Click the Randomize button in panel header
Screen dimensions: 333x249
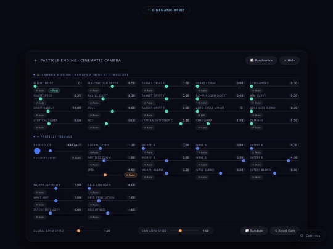(x=261, y=60)
